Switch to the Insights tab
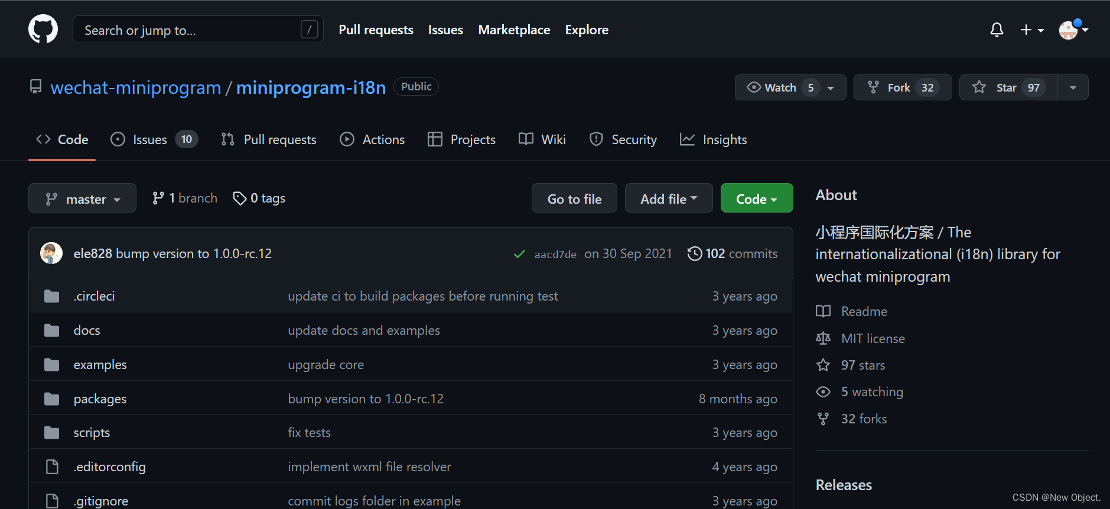This screenshot has width=1110, height=509. (714, 139)
